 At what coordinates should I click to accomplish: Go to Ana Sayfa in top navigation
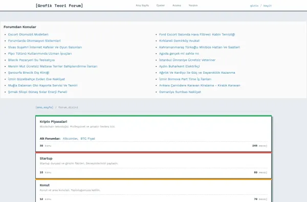[x=142, y=6]
